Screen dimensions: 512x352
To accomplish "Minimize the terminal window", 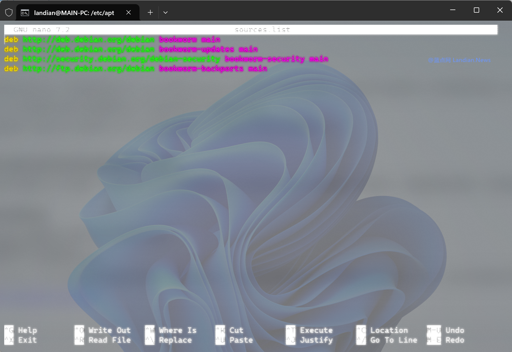I will (x=453, y=10).
